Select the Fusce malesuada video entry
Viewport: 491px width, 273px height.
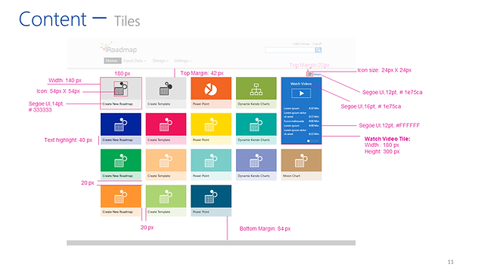coord(301,121)
